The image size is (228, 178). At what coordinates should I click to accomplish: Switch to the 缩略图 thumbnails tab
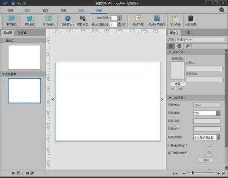(8, 33)
